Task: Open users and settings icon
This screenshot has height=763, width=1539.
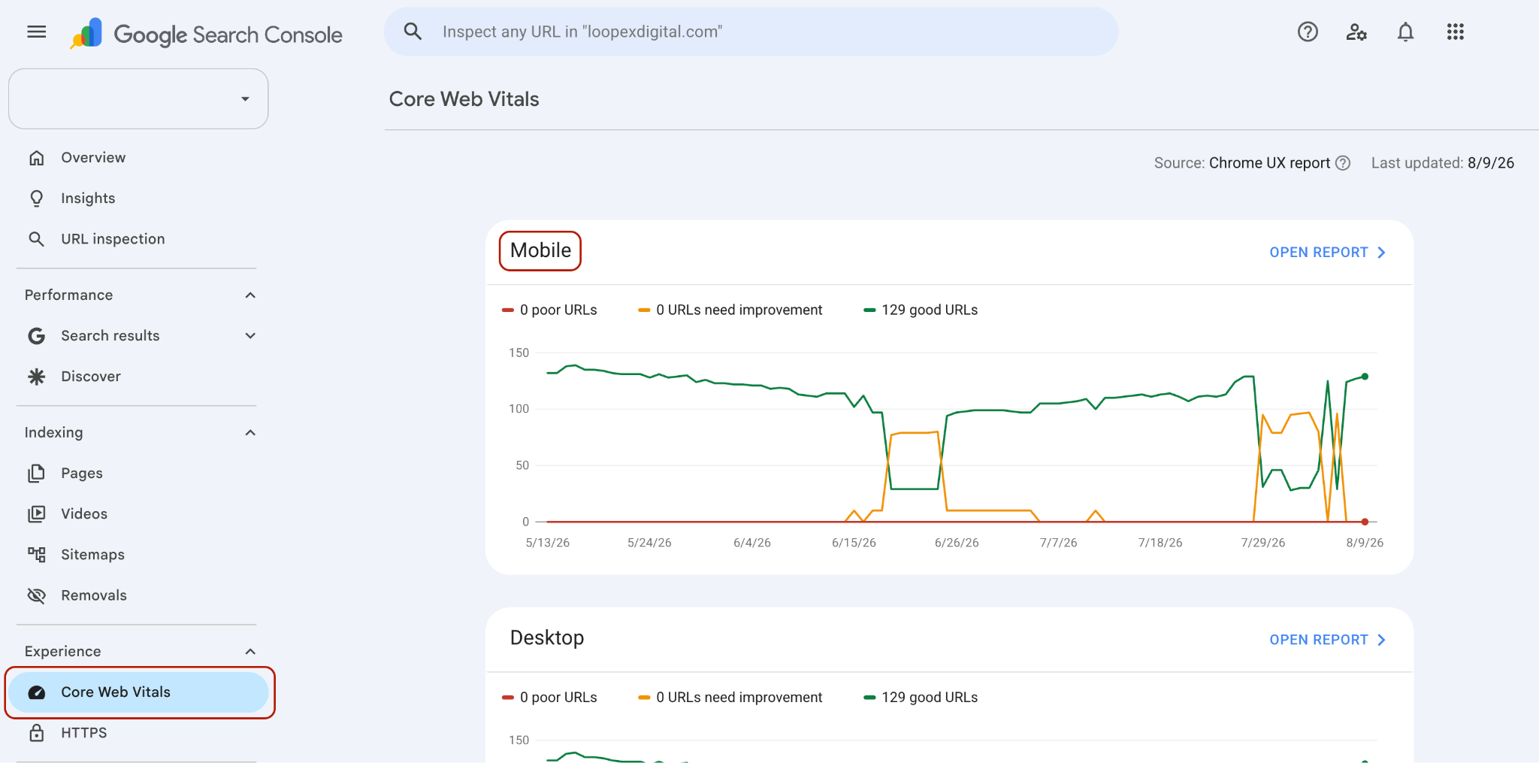Action: [1356, 32]
